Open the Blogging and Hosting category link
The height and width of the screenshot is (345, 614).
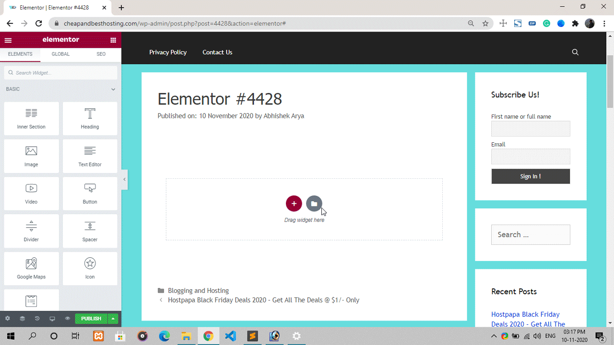pos(198,290)
